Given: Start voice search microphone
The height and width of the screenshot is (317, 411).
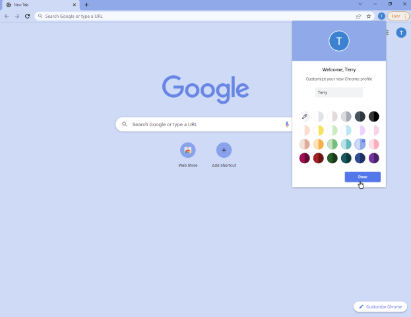Looking at the screenshot, I should pyautogui.click(x=287, y=124).
